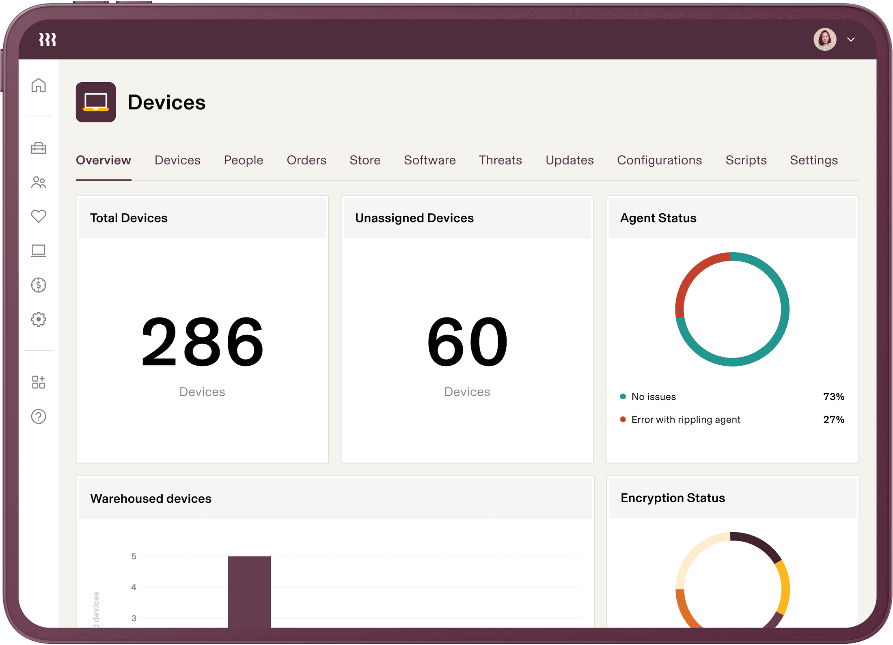Viewport: 893px width, 645px height.
Task: Click the profile avatar photo
Action: pos(825,39)
